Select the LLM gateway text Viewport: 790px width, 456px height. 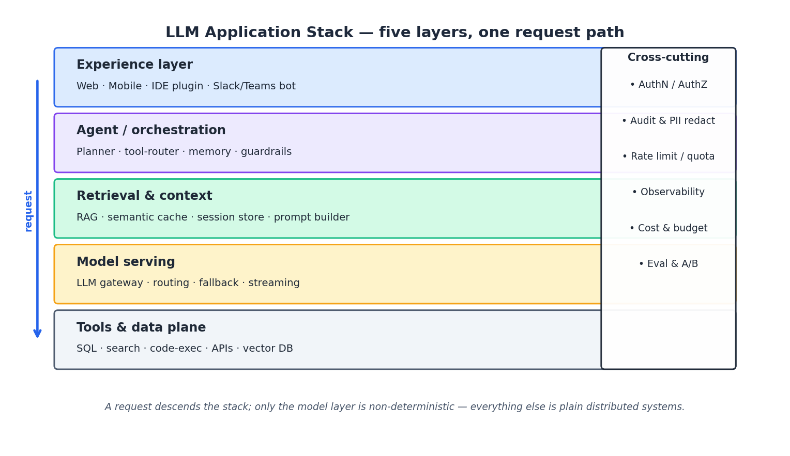[110, 282]
